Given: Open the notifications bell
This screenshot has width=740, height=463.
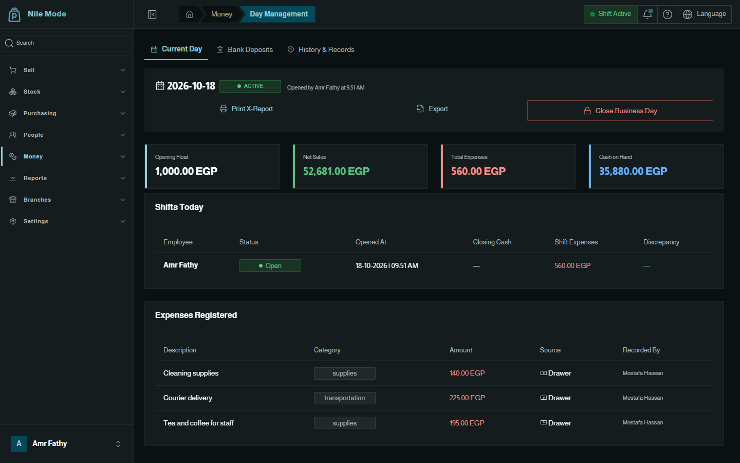Looking at the screenshot, I should click(x=647, y=14).
